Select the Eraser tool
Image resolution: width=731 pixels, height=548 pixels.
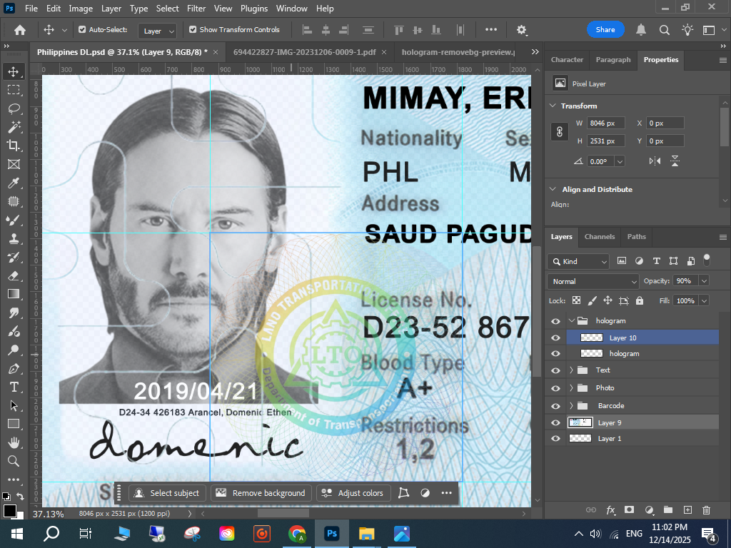coord(14,275)
